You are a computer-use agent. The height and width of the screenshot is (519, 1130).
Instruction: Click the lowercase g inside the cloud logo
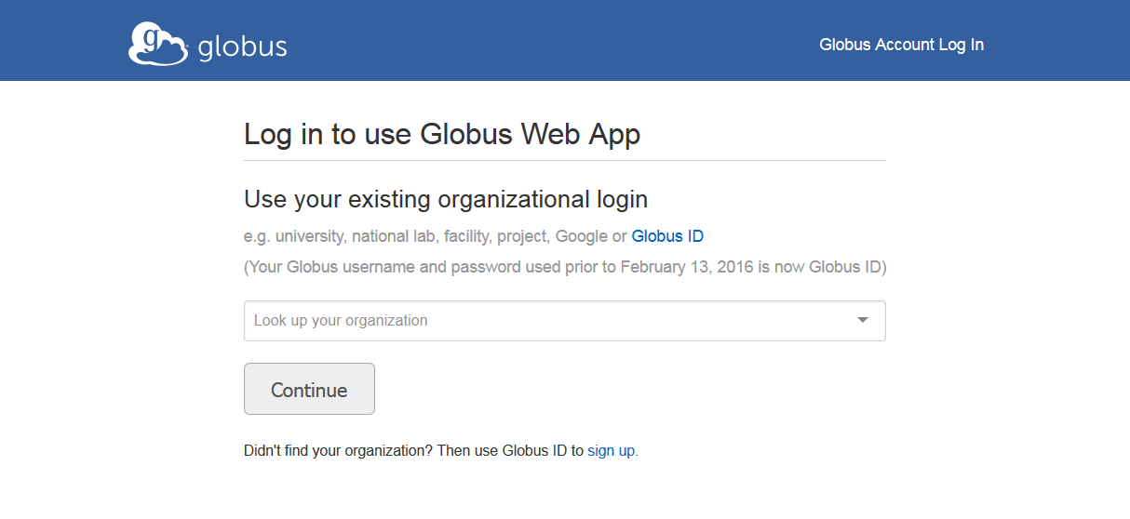pos(154,40)
